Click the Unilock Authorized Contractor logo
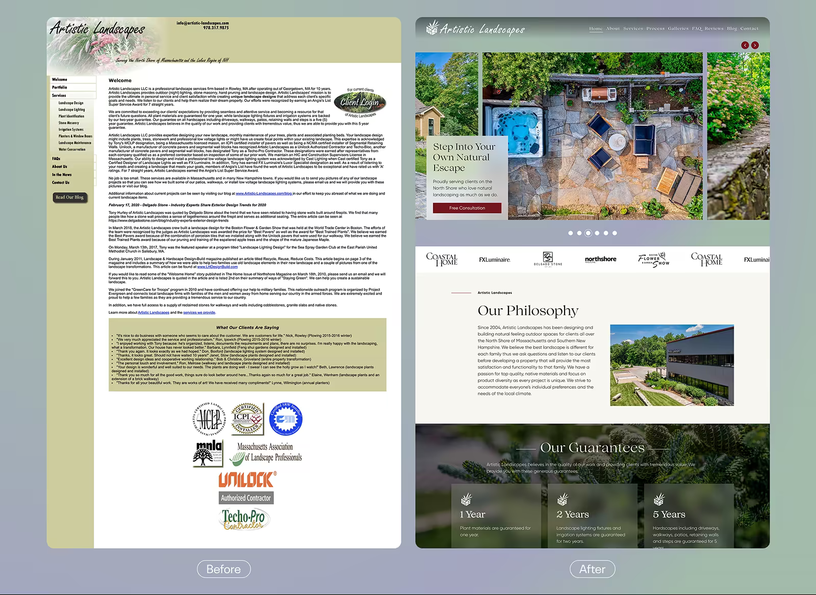This screenshot has height=595, width=816. point(247,488)
